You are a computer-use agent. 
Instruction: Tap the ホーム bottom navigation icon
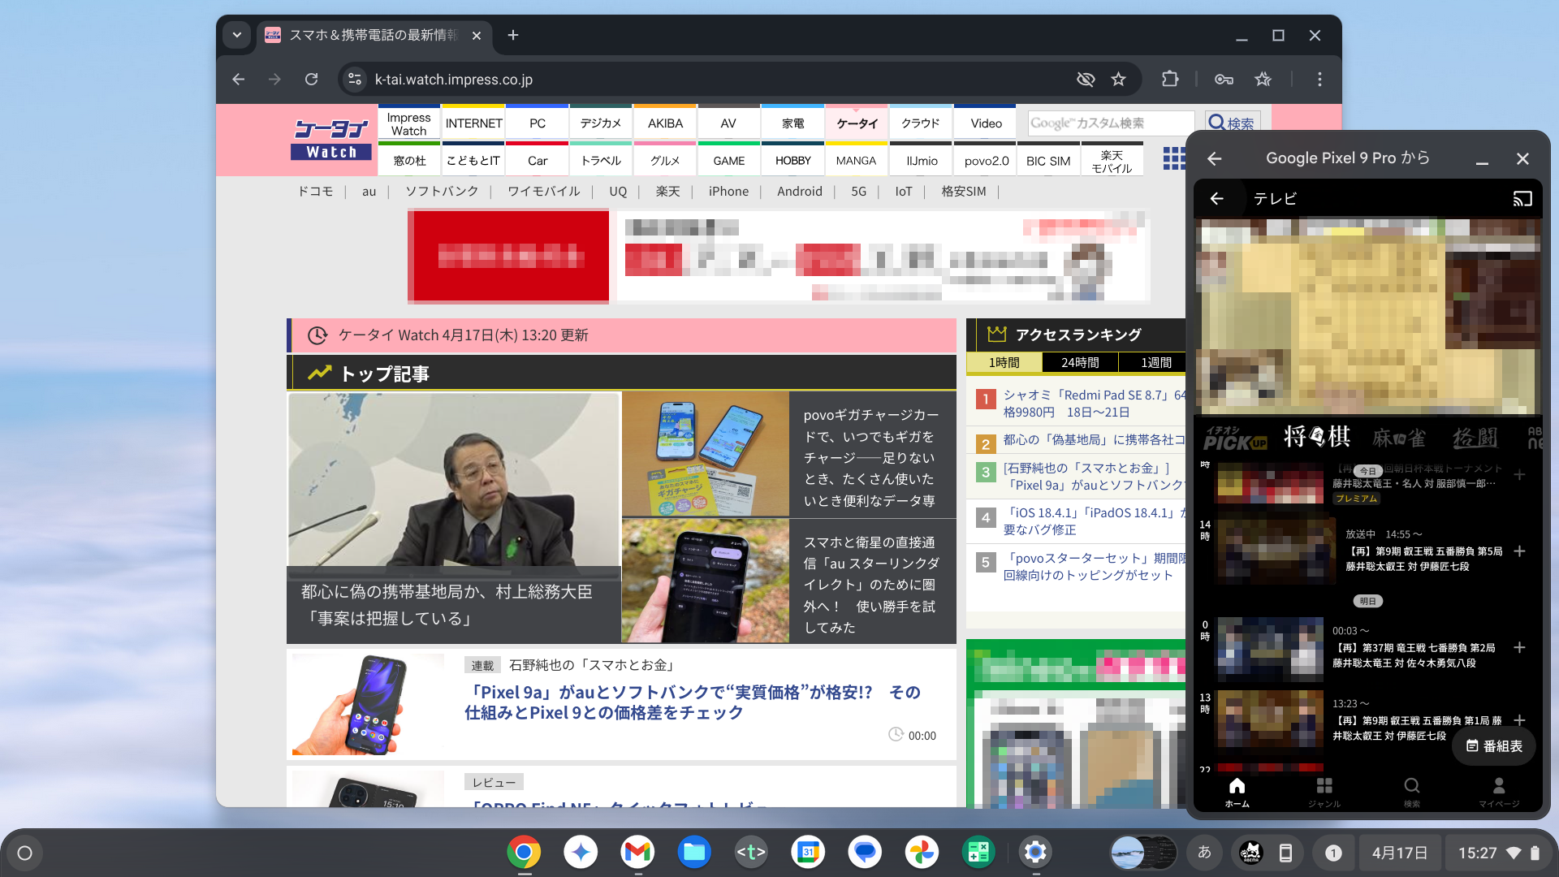1237,792
